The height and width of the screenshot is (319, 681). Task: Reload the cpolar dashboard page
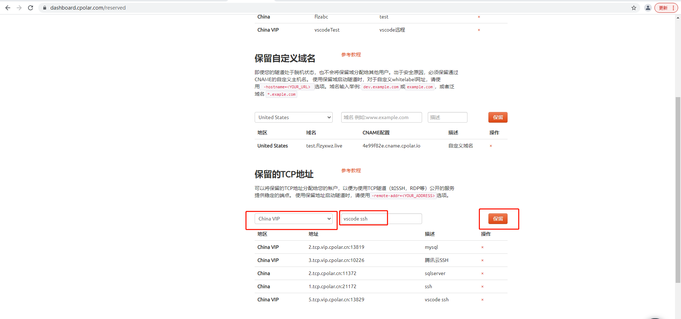[x=31, y=8]
